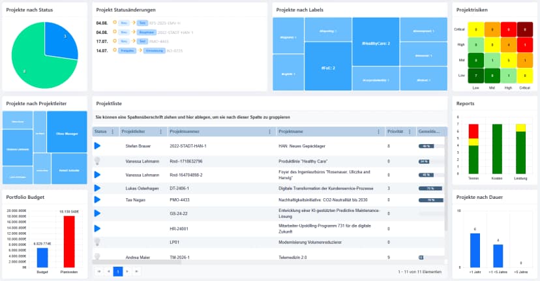
Task: Click the green Kosten report bar
Action: point(497,149)
